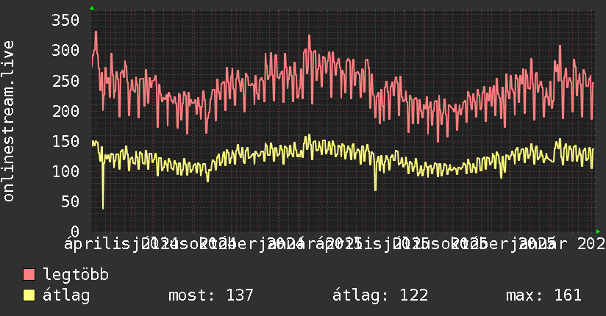Click the 150 y-axis label
Image resolution: width=606 pixels, height=316 pixels.
[65, 141]
